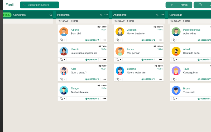
Task: Click operador 1 on Alberto's card
Action: point(92,40)
